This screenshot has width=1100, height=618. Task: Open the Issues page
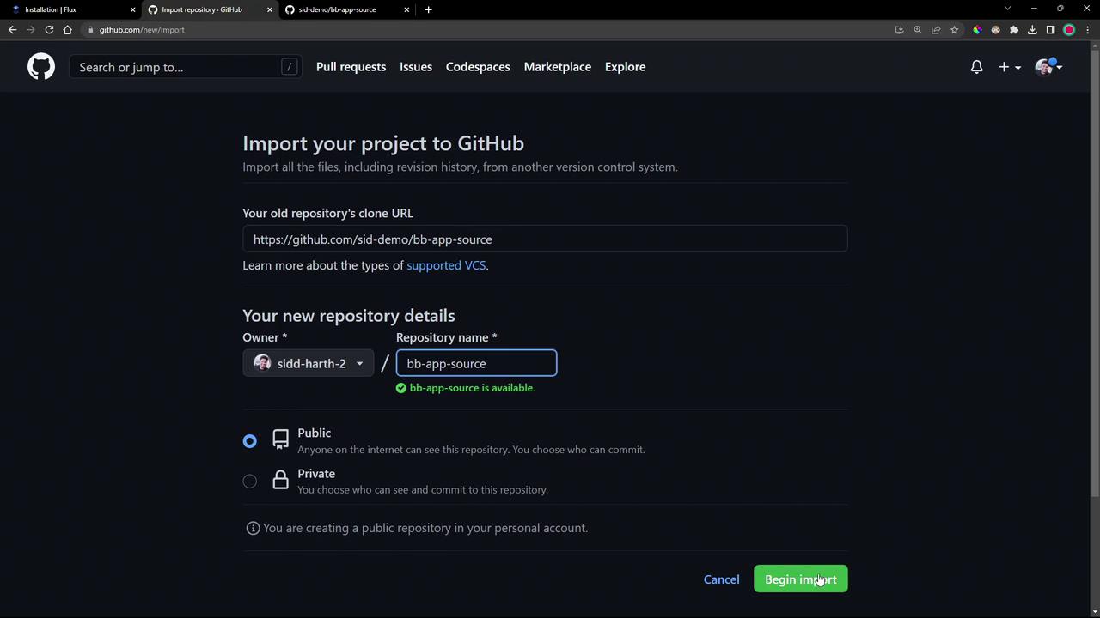pos(416,67)
